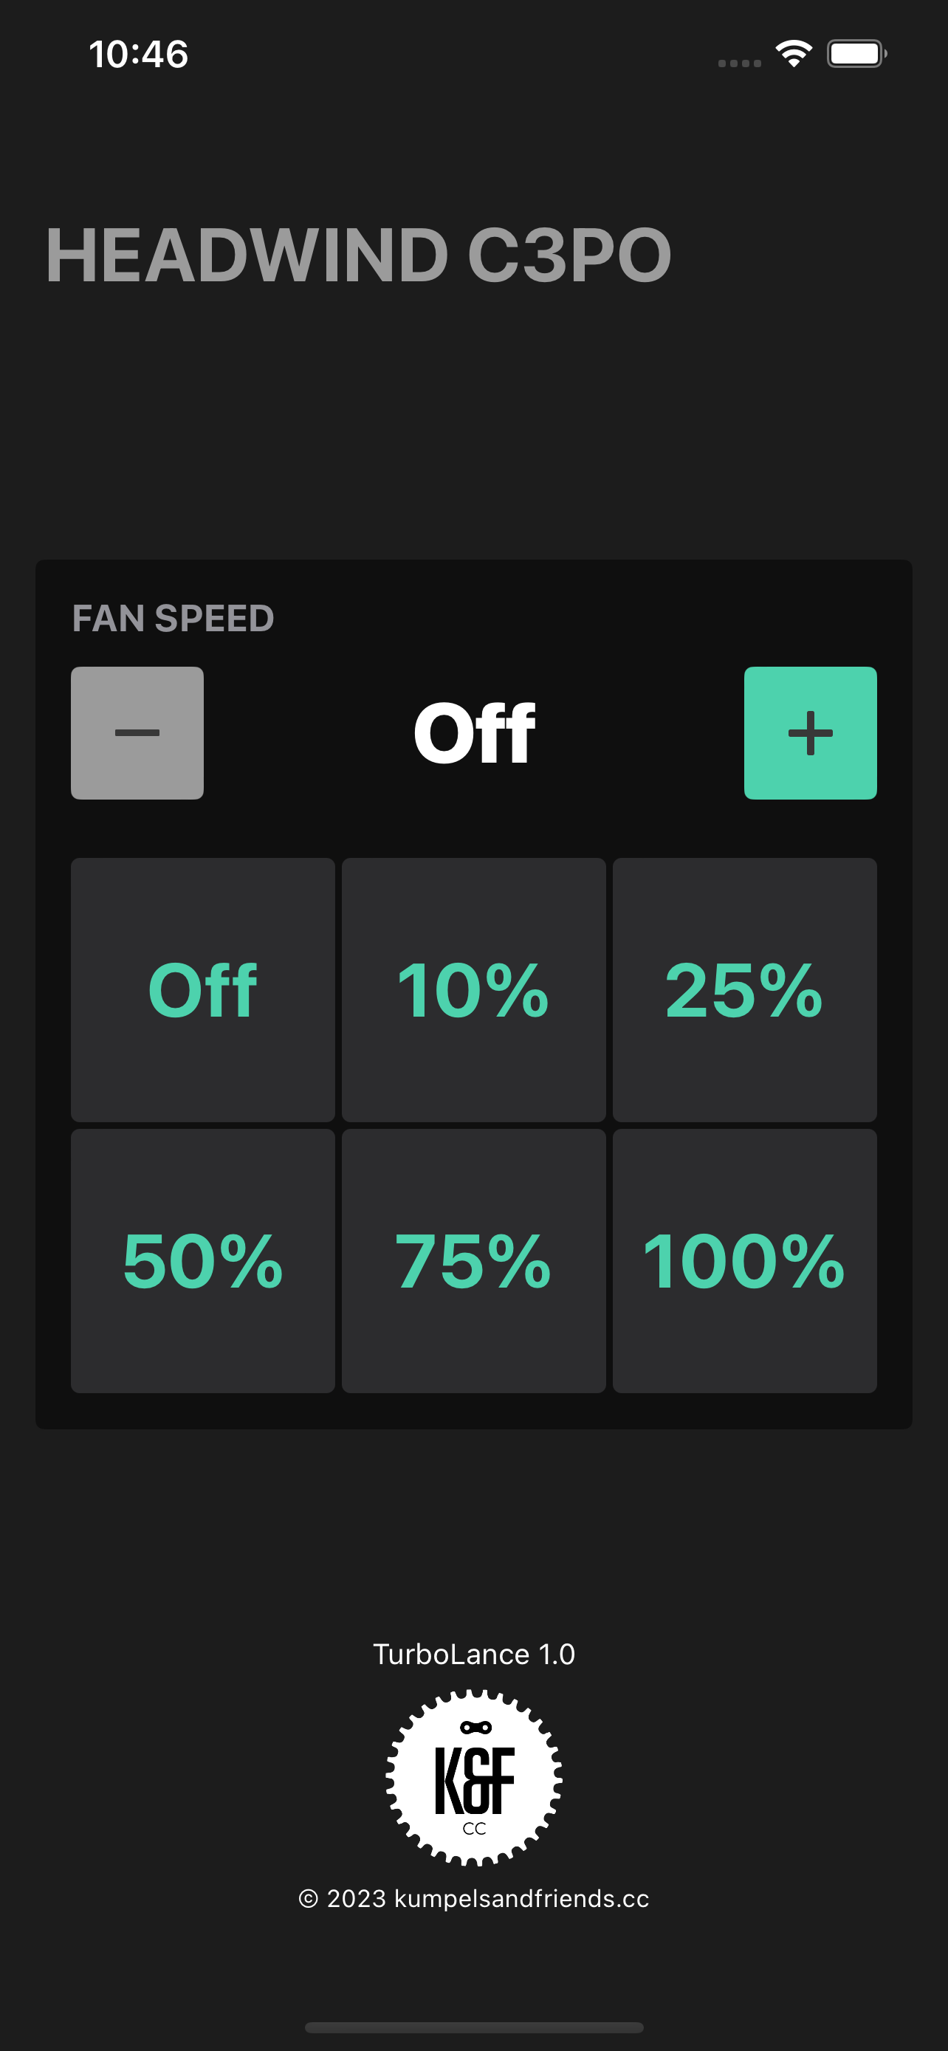
Task: Set fan speed to 25%
Action: (745, 989)
